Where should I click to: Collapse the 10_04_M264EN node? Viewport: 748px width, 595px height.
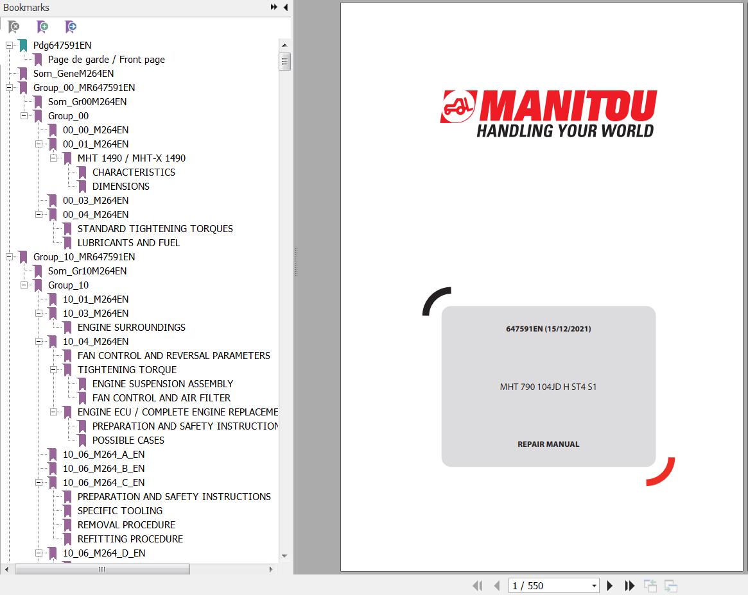pos(39,342)
